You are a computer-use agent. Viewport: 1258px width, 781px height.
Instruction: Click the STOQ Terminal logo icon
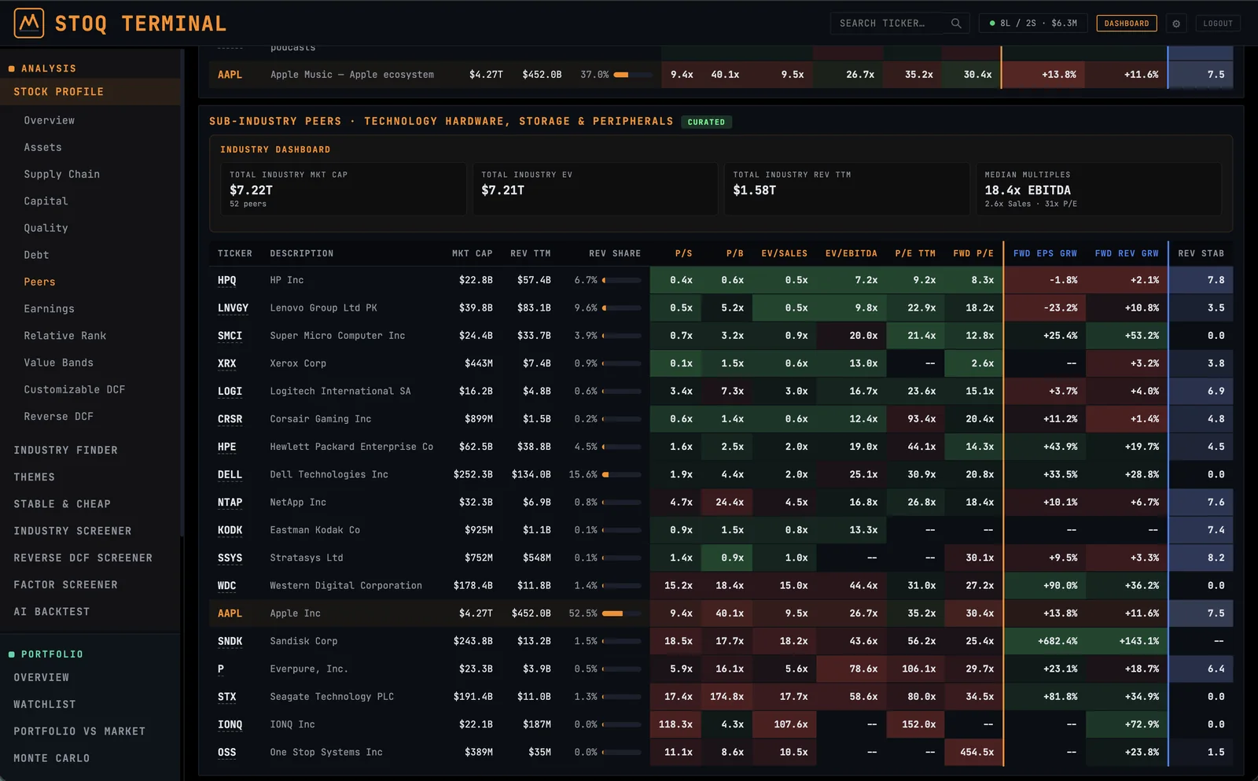pyautogui.click(x=29, y=24)
